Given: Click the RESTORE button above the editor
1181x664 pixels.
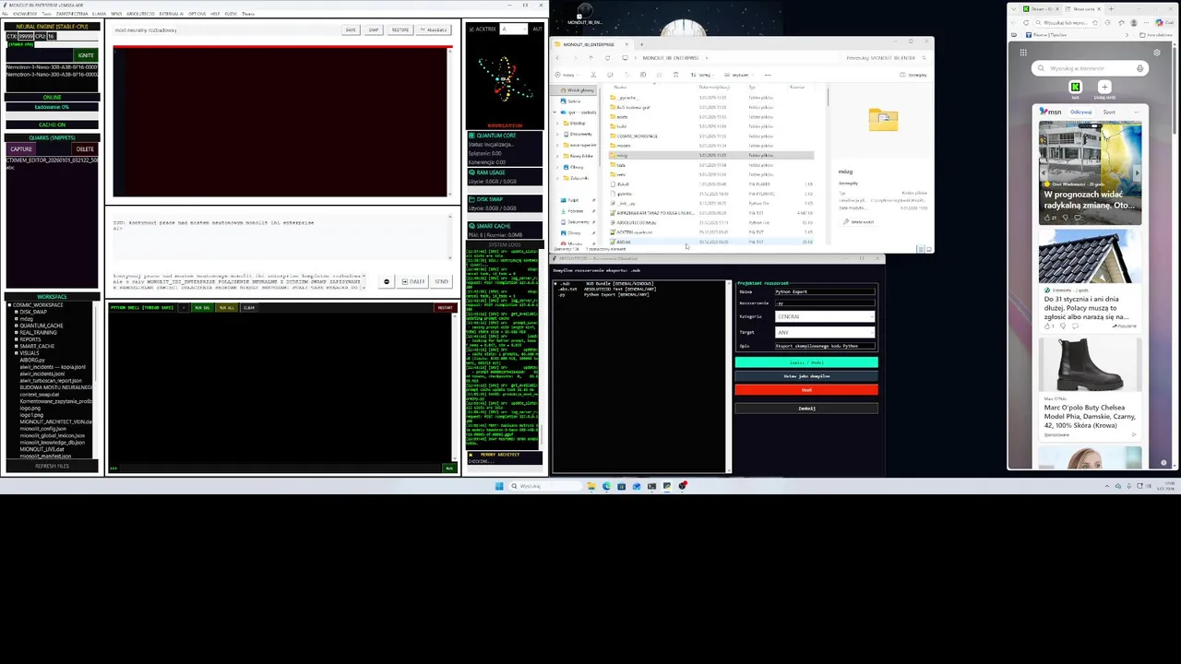Looking at the screenshot, I should point(400,30).
